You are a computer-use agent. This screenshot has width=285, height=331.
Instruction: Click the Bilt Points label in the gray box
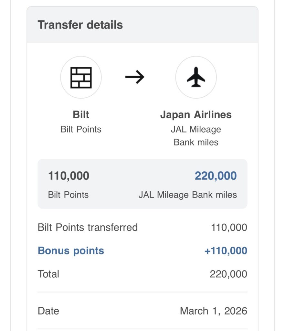tap(68, 195)
